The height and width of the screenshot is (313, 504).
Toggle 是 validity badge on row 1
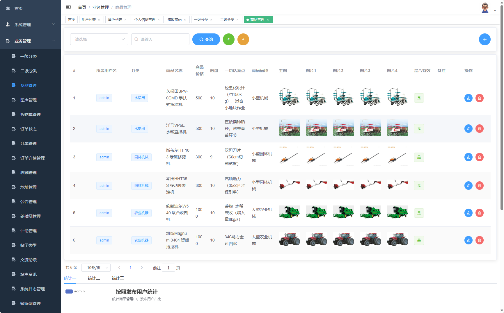[x=419, y=98]
